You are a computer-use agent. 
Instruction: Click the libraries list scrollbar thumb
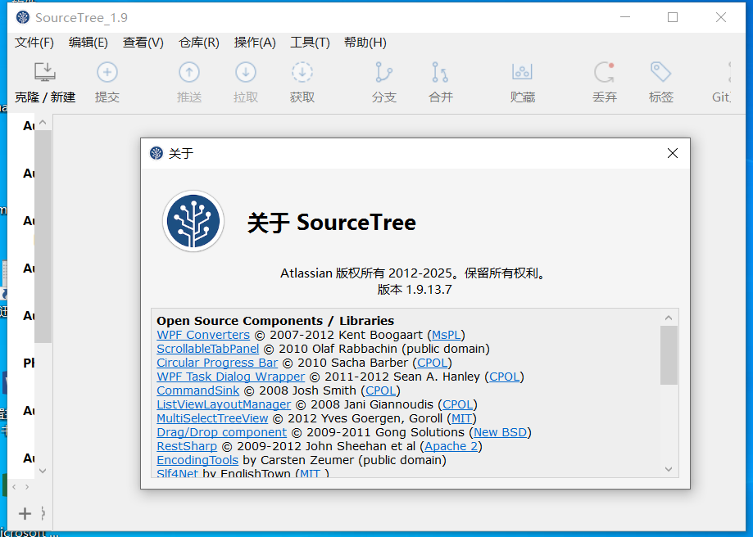click(669, 355)
